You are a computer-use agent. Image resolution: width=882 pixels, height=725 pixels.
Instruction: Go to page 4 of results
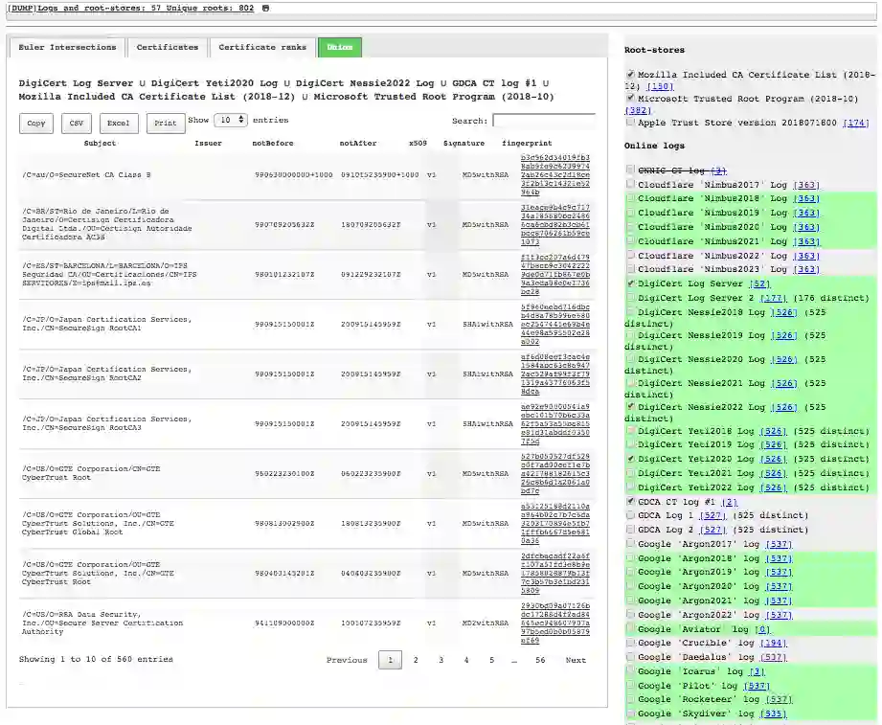pos(466,660)
